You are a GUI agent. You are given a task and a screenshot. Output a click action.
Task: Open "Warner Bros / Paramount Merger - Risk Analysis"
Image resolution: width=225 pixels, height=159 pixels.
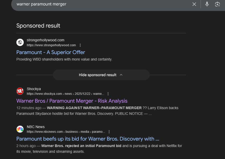tap(72, 101)
